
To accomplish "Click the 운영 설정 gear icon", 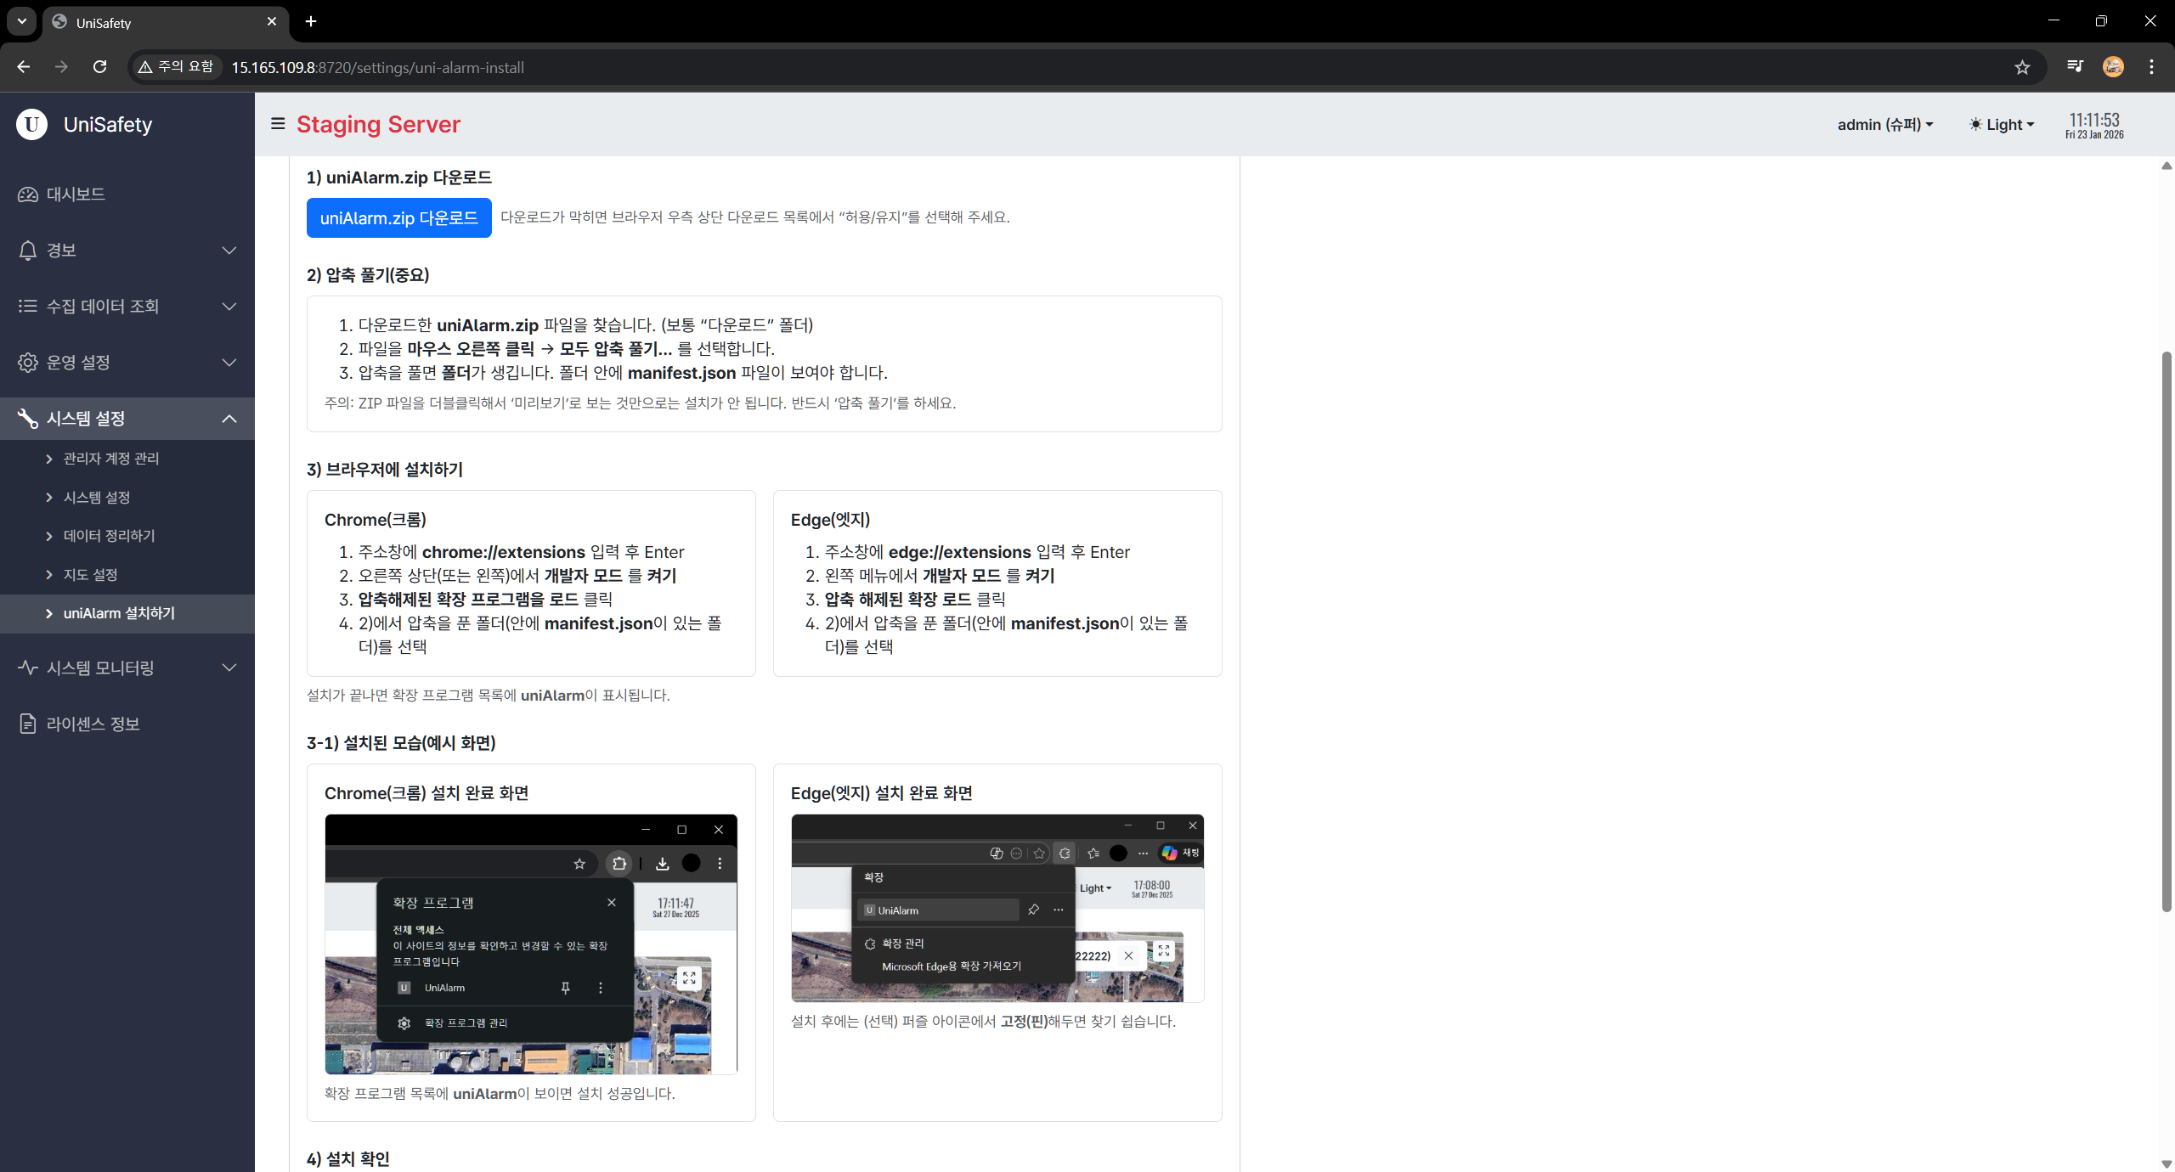I will tap(28, 363).
